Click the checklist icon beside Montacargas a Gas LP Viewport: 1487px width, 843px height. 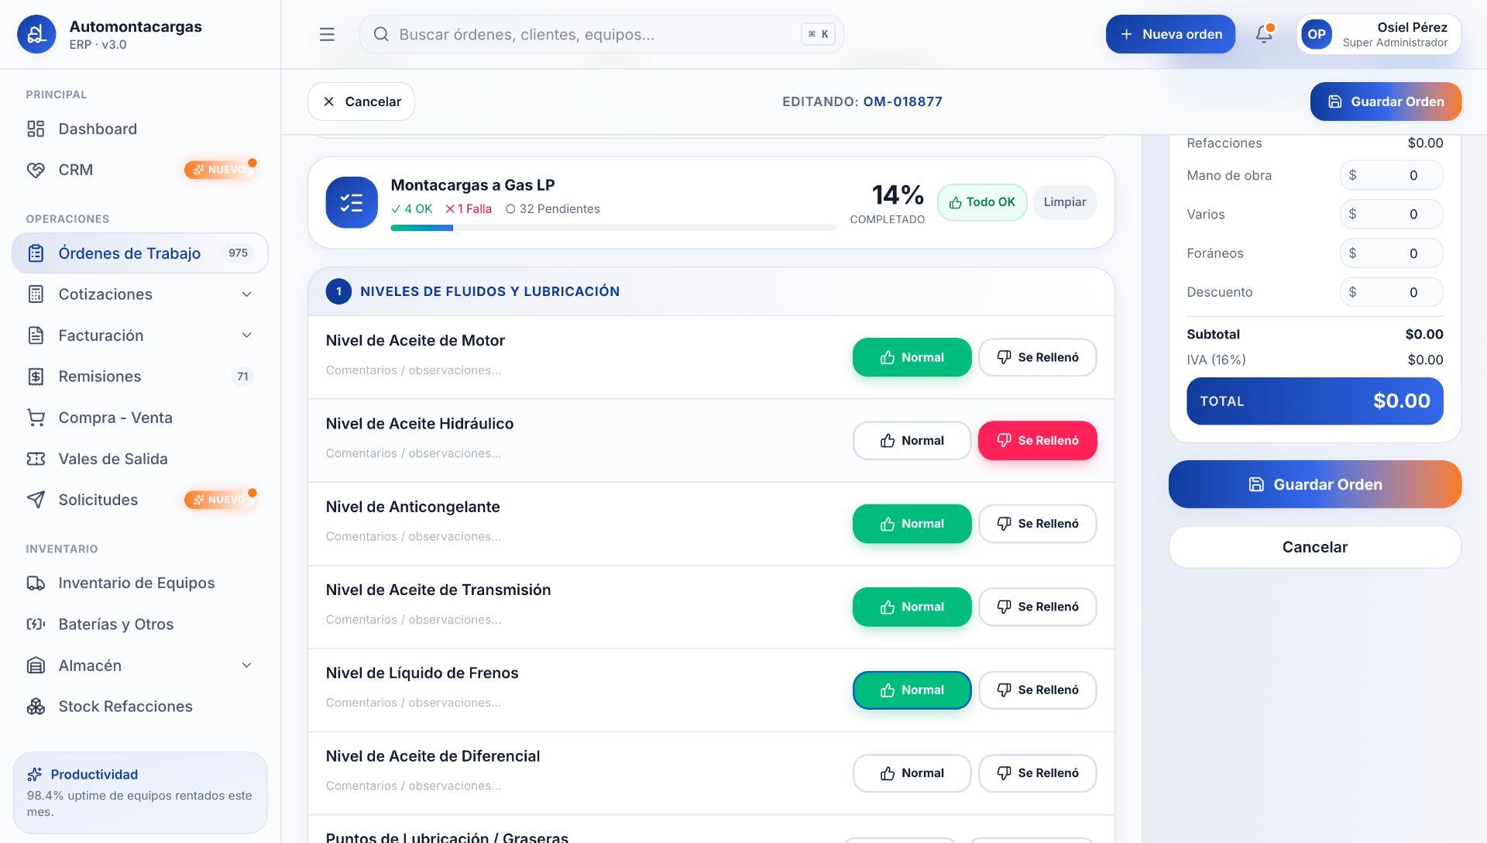coord(352,202)
